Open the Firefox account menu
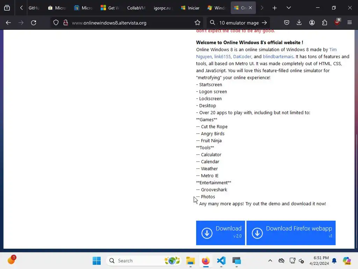 pyautogui.click(x=312, y=23)
